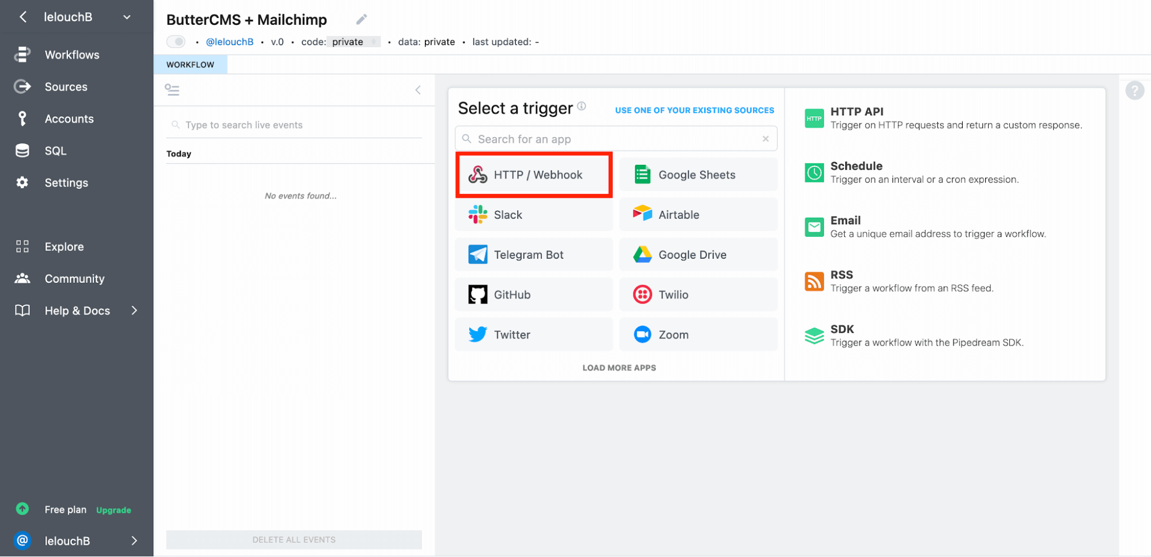
Task: Pick the Schedule clock icon
Action: click(814, 173)
